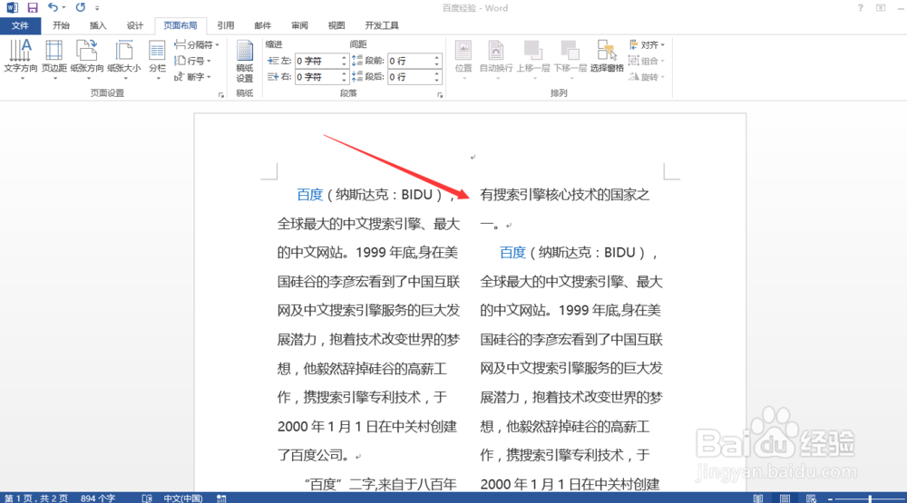The height and width of the screenshot is (503, 907).
Task: Click the 百度 link in left column
Action: pos(309,195)
